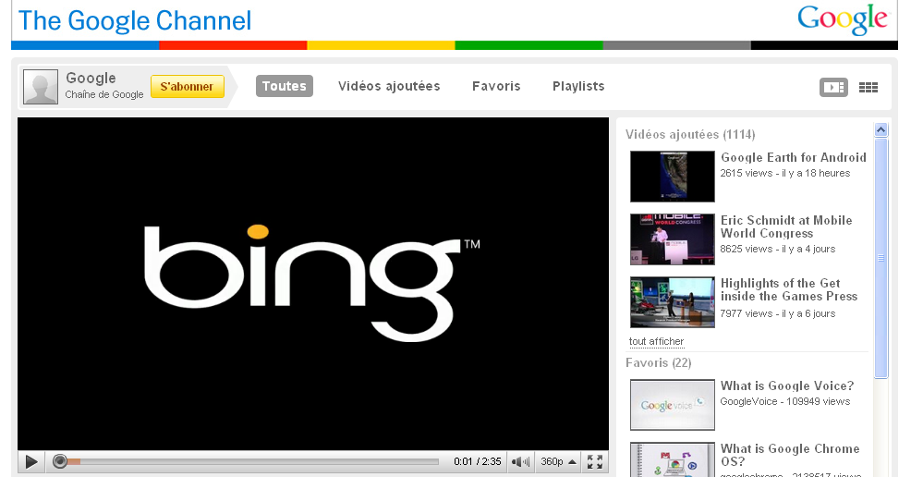Image resolution: width=911 pixels, height=477 pixels.
Task: Select the Favoris tab
Action: tap(496, 86)
